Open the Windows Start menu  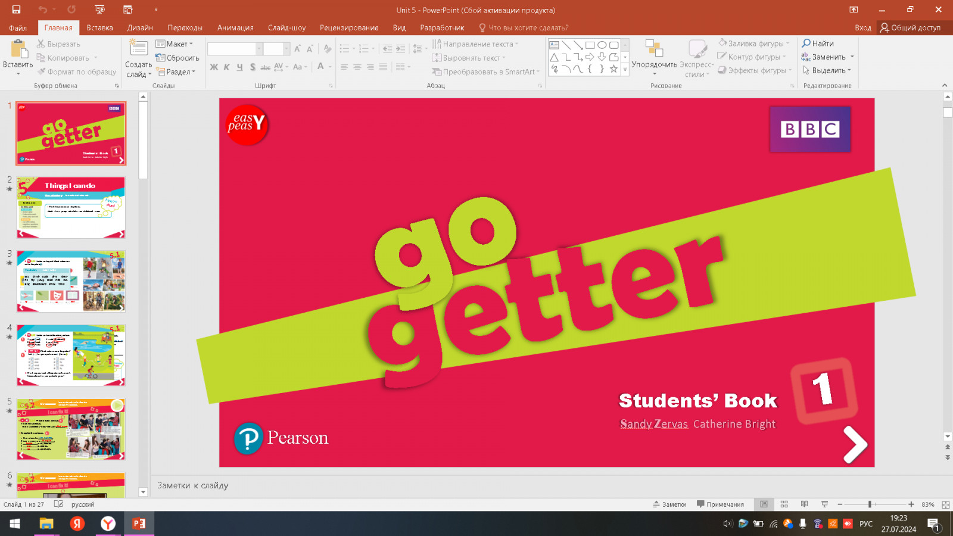[15, 523]
